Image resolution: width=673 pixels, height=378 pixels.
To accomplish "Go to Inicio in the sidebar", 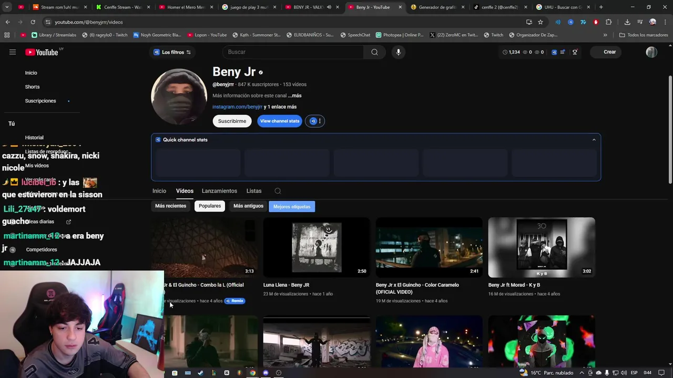I will point(31,73).
